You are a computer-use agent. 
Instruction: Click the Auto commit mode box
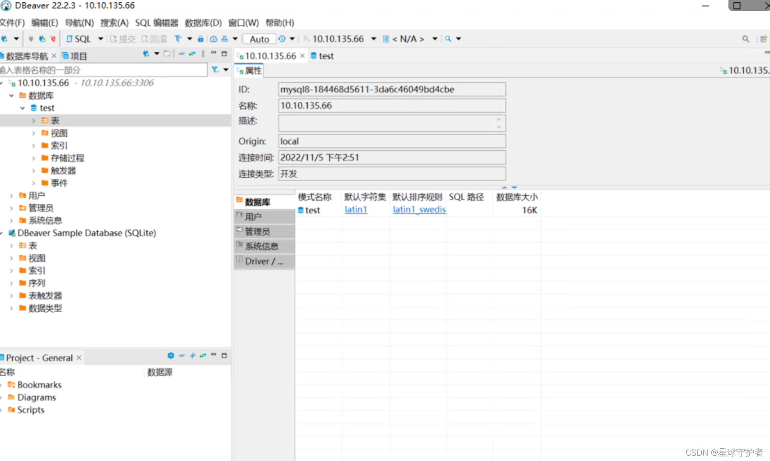click(259, 39)
